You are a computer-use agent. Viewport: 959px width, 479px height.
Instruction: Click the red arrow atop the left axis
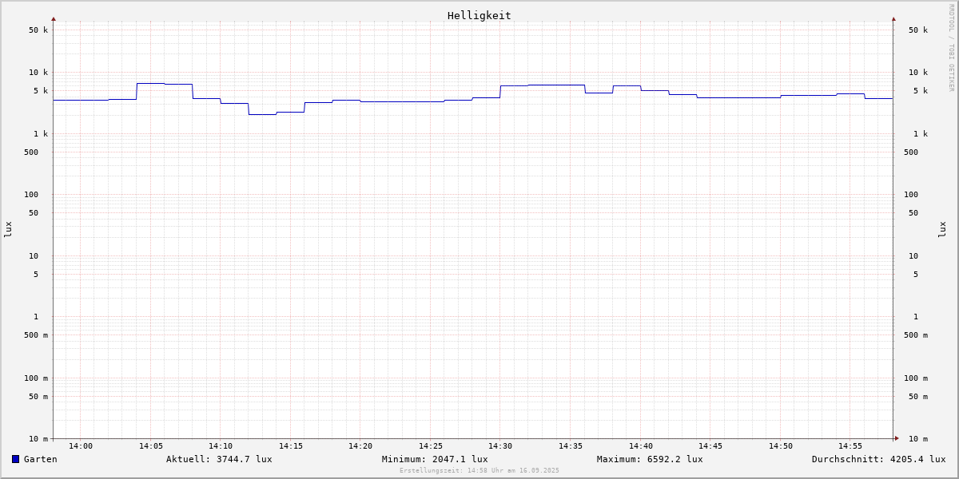[x=54, y=18]
